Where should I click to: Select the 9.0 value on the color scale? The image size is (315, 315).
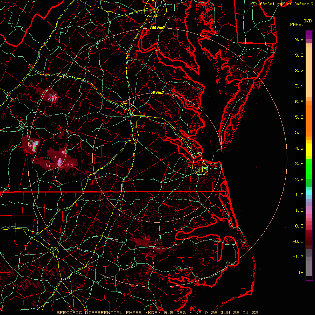coord(299,55)
